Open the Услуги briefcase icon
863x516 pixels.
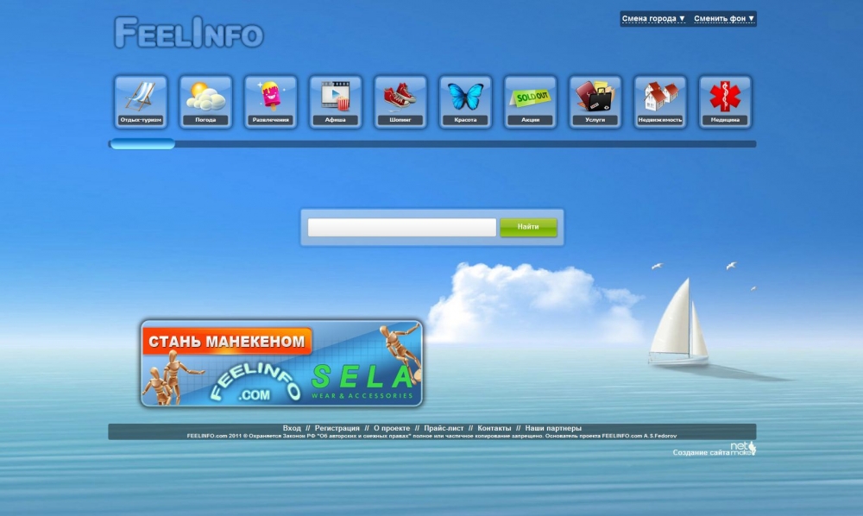click(595, 102)
